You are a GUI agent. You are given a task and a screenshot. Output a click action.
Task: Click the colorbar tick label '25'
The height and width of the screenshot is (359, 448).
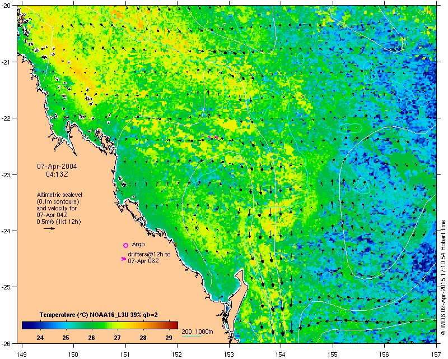pos(66,338)
